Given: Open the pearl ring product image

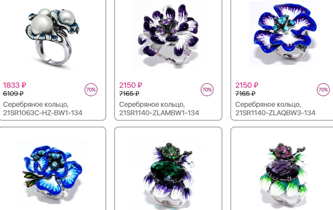Looking at the screenshot, I should (52, 37).
